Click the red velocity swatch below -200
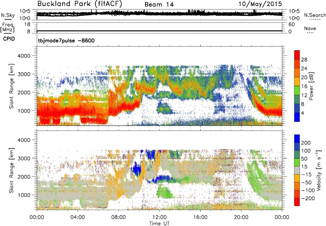The image size is (326, 226). [297, 202]
